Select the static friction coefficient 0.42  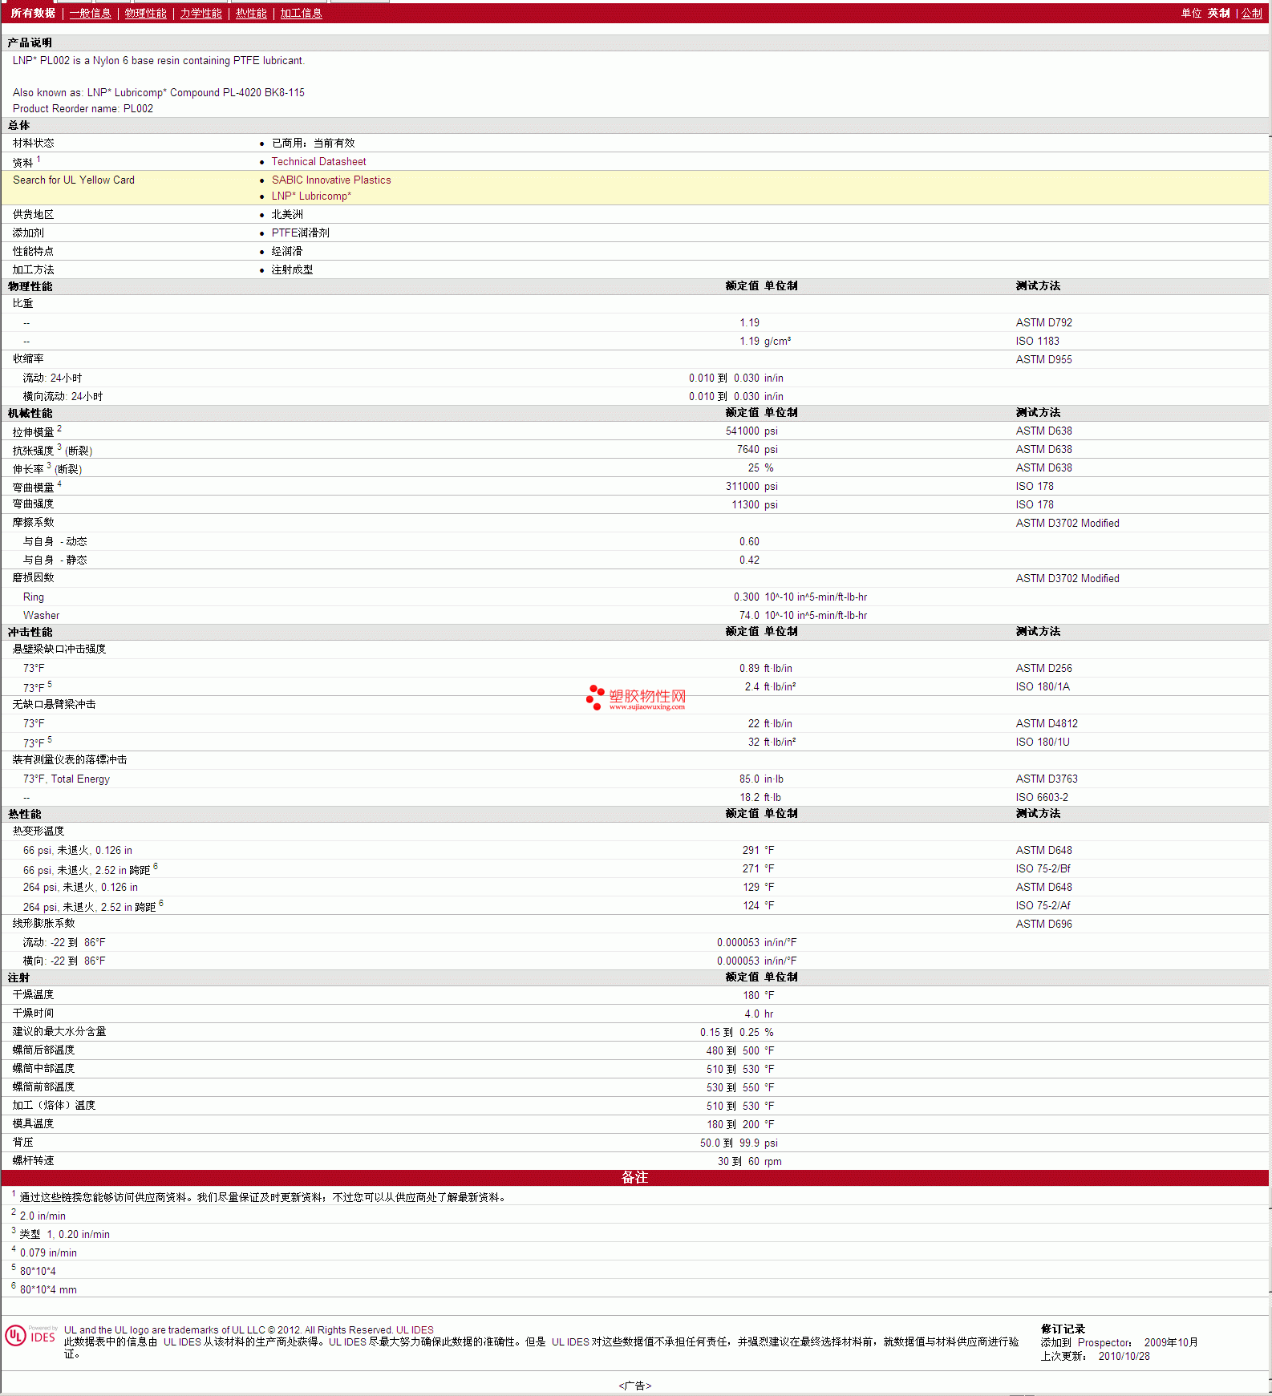click(749, 560)
